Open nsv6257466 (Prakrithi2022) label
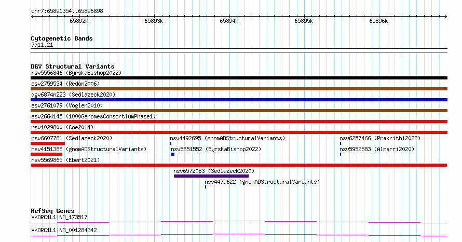The width and height of the screenshot is (462, 242). pyautogui.click(x=380, y=138)
